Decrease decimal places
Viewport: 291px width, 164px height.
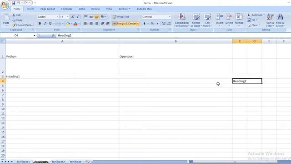169,24
